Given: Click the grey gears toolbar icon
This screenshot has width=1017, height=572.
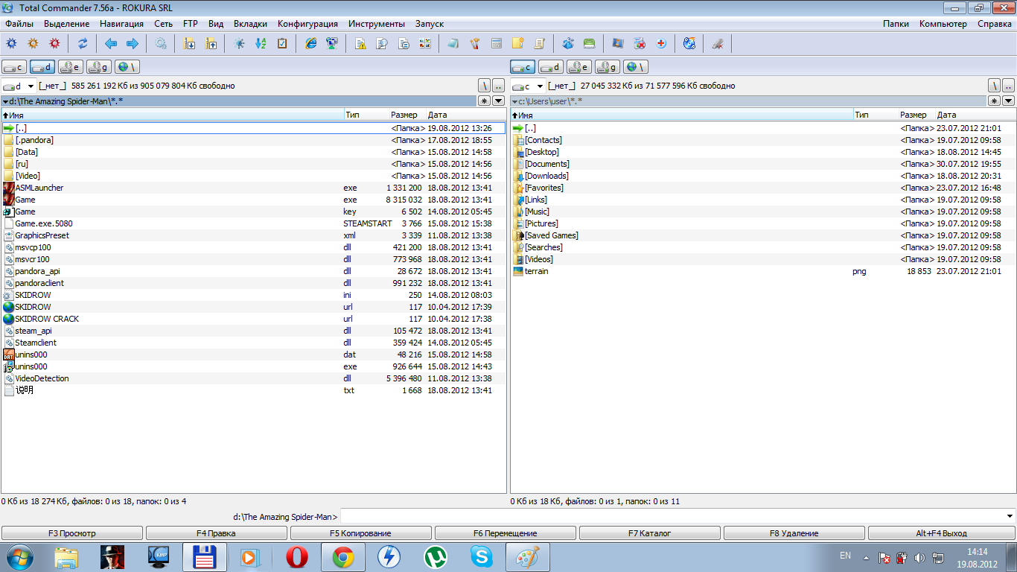Looking at the screenshot, I should [x=161, y=43].
